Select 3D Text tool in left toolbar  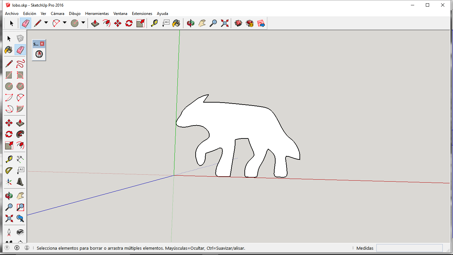click(20, 182)
